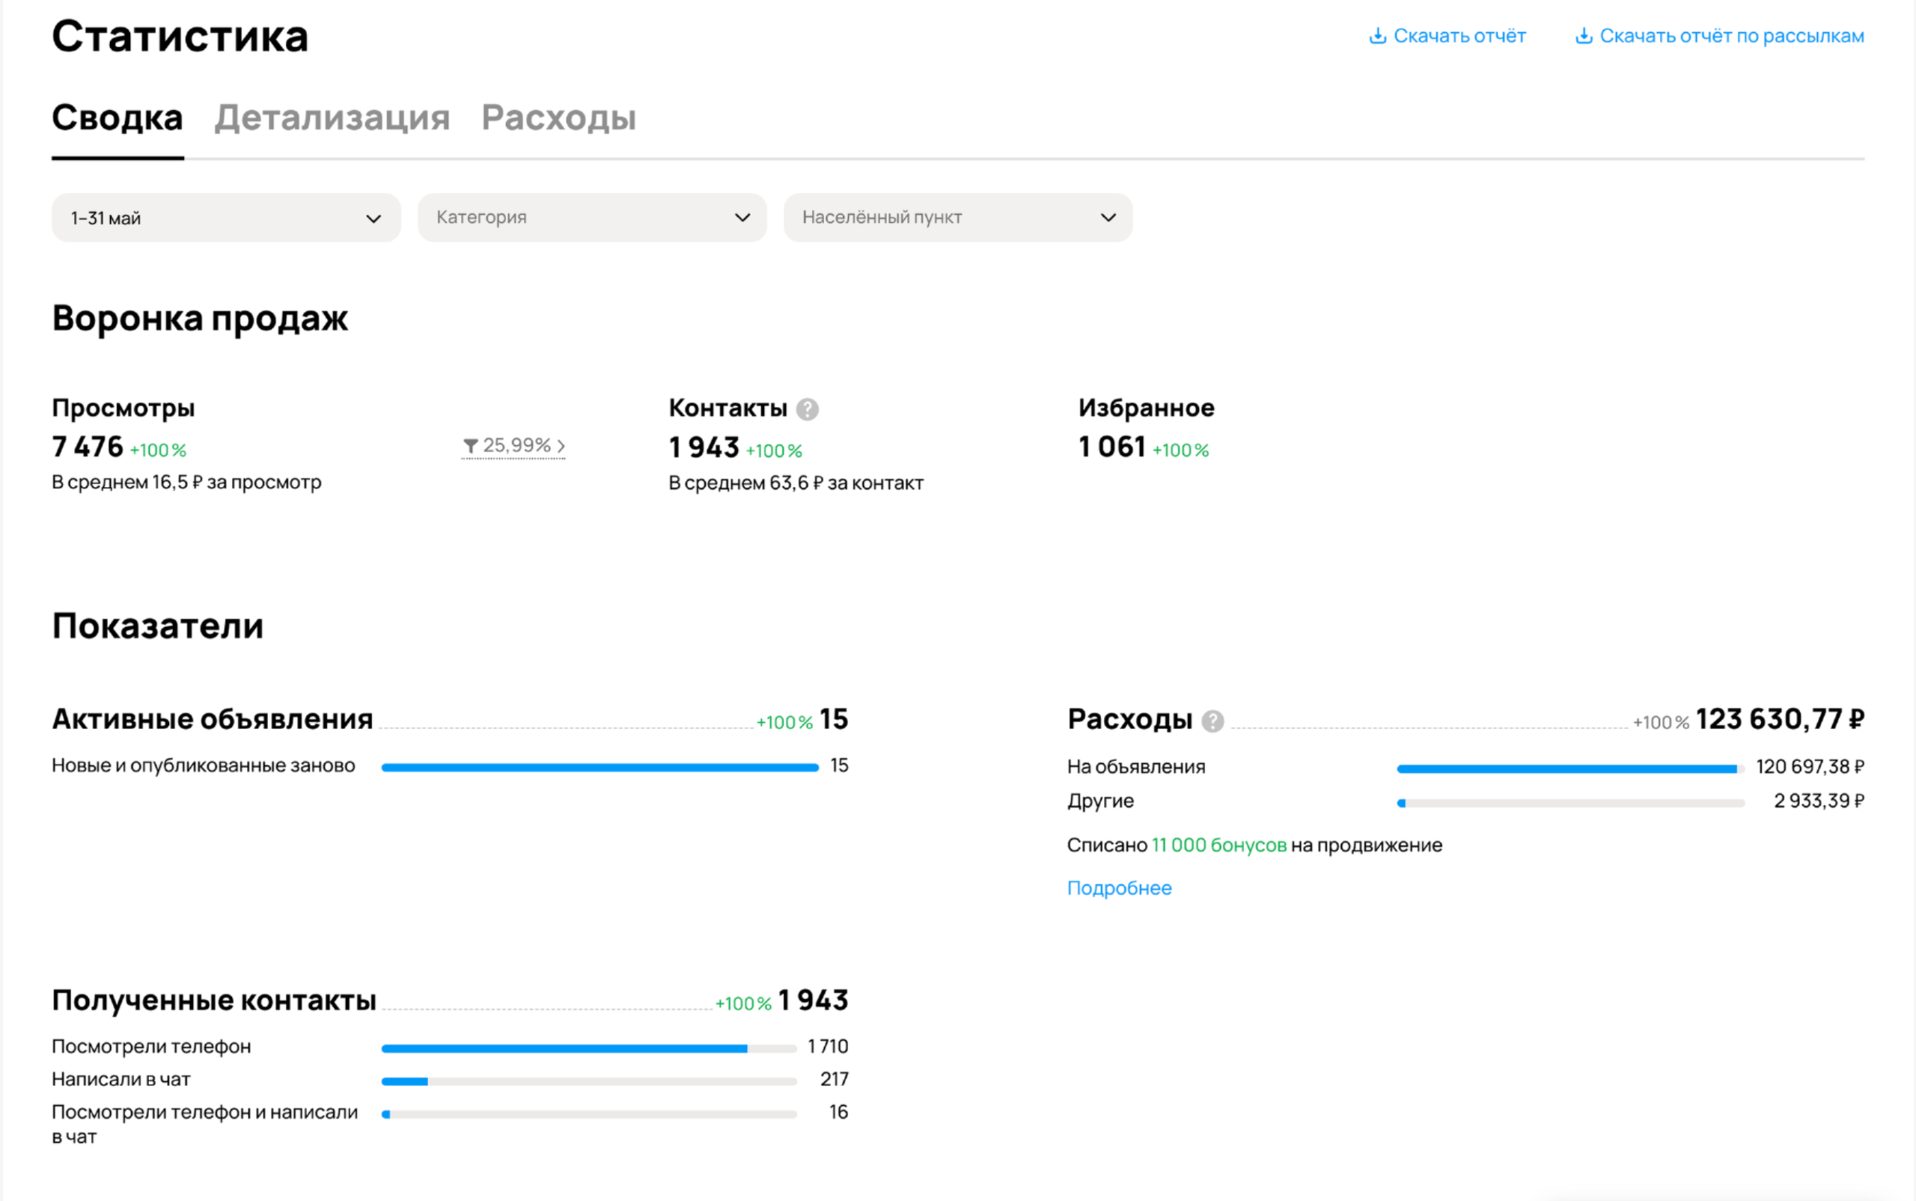Click the chevron after 25,99% conversion

(x=561, y=447)
